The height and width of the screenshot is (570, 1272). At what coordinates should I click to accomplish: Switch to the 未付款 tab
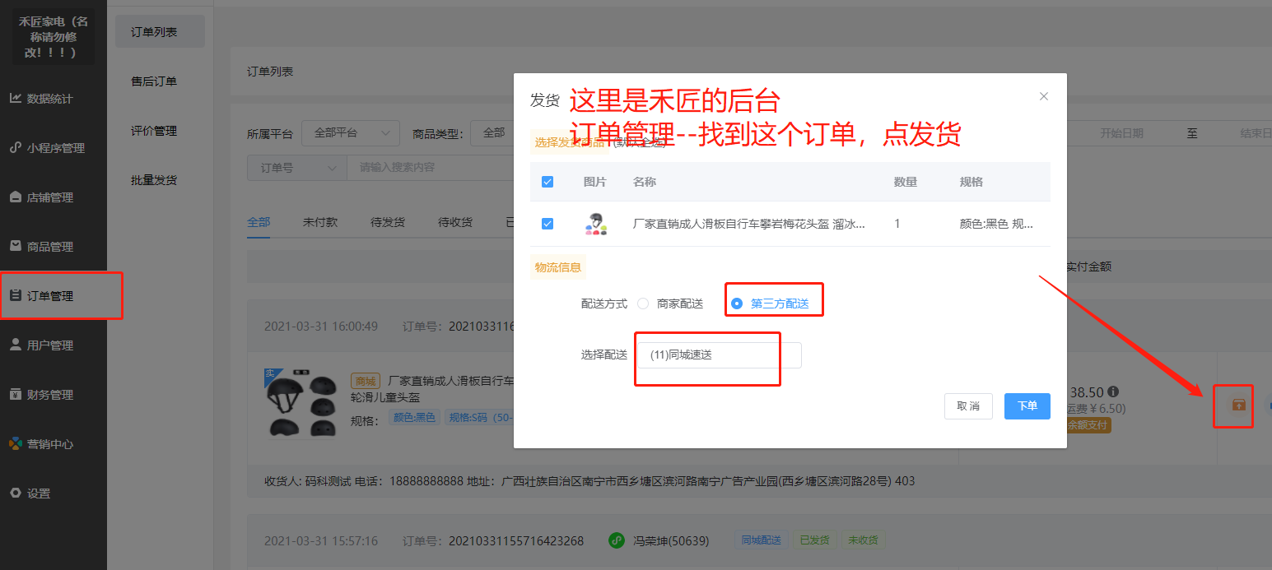coord(319,222)
